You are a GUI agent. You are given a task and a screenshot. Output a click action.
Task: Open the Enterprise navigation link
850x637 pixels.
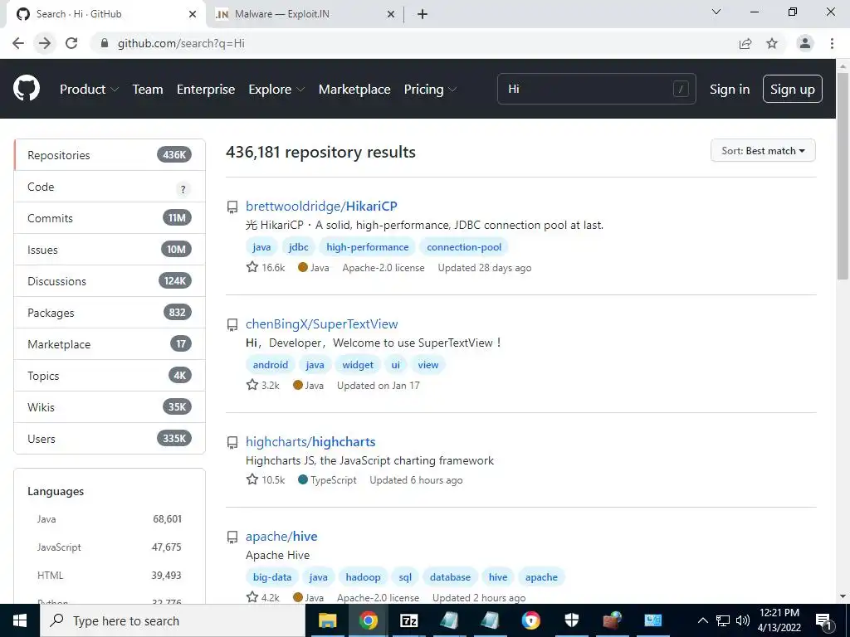pos(206,89)
